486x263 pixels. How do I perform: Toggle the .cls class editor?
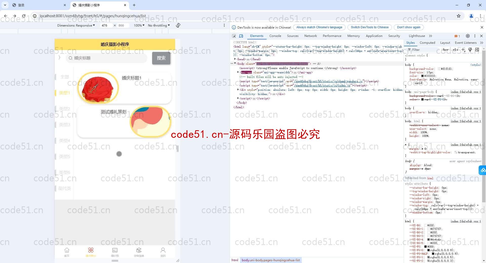click(455, 50)
